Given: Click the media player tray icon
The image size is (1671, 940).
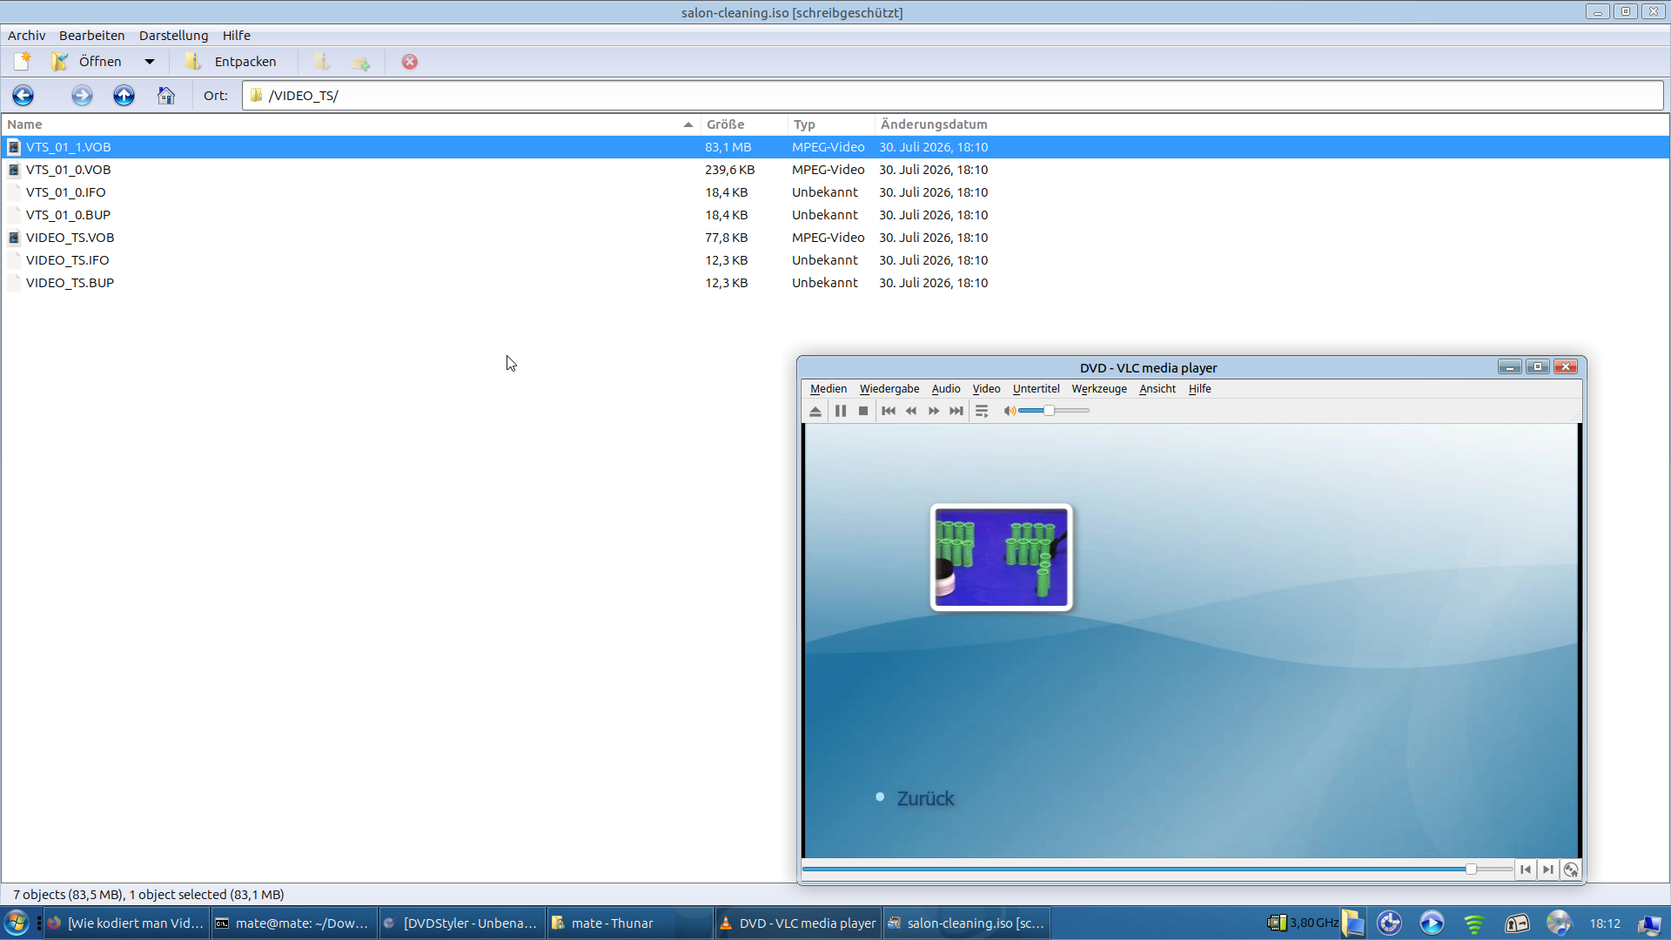Looking at the screenshot, I should coord(1432,923).
